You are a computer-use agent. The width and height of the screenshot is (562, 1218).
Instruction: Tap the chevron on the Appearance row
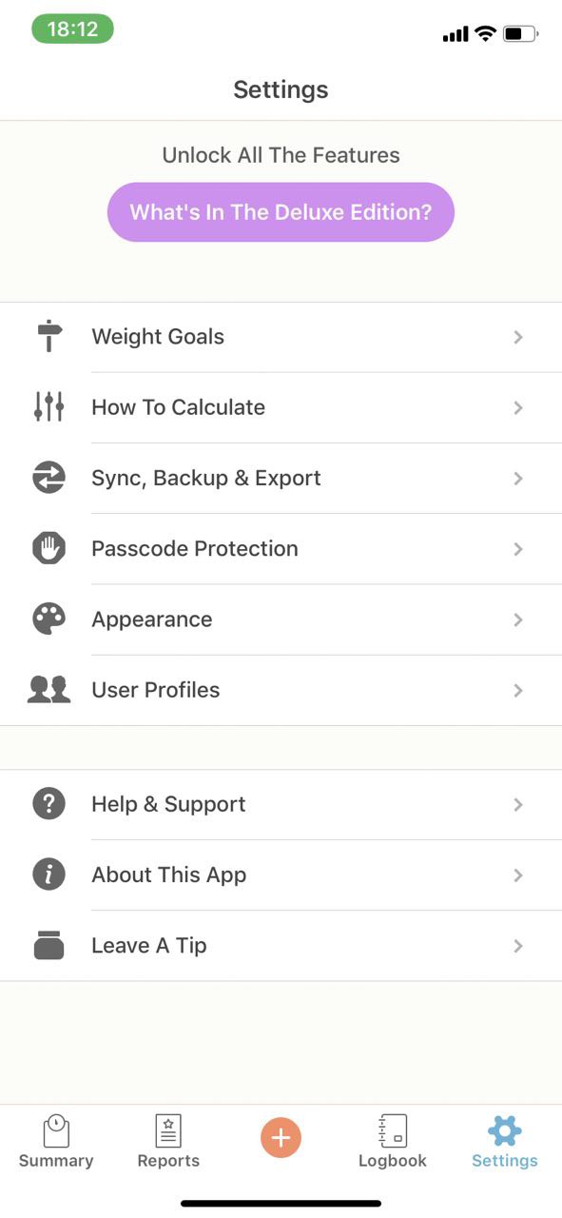(518, 619)
